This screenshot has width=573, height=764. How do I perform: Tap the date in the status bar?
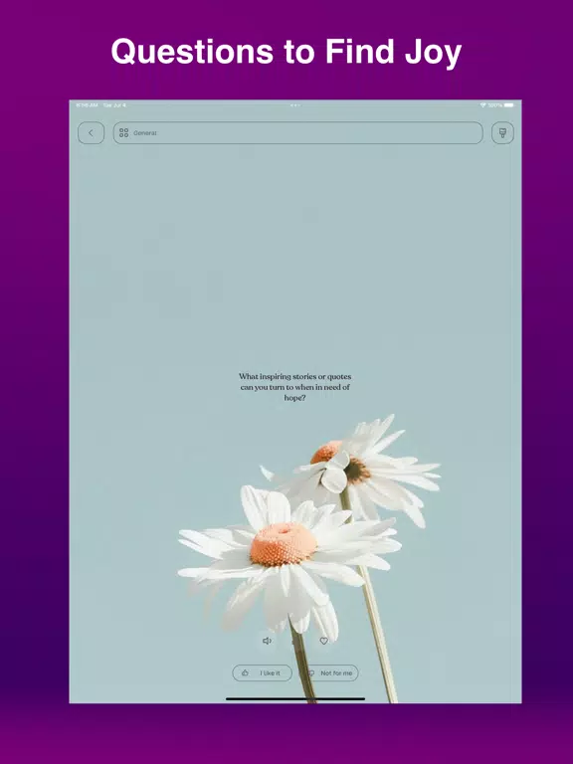tap(114, 105)
